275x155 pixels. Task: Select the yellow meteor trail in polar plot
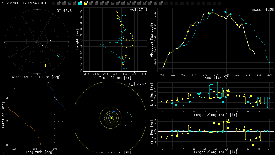pyautogui.click(x=45, y=66)
